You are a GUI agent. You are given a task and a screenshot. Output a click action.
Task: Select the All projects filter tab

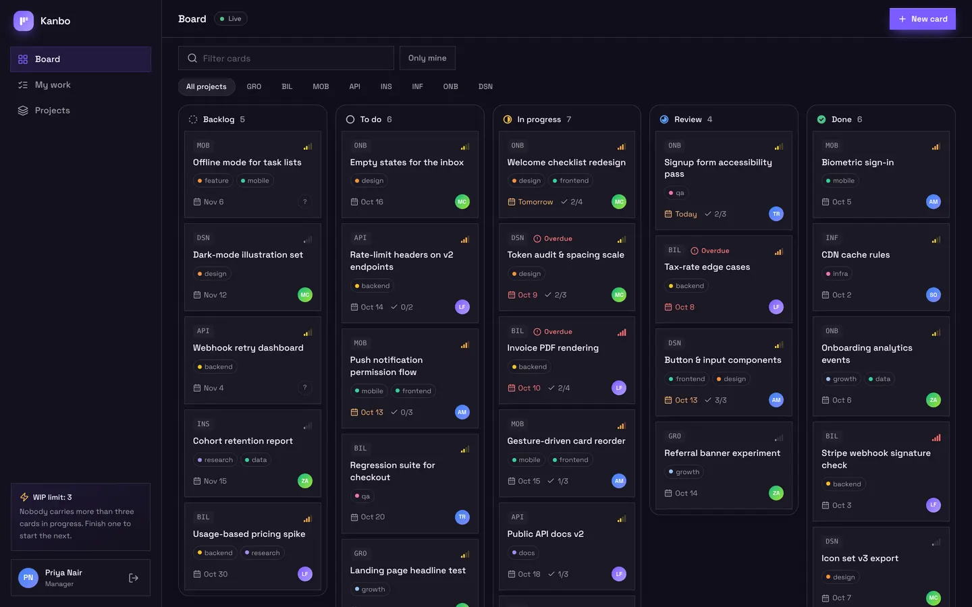207,86
